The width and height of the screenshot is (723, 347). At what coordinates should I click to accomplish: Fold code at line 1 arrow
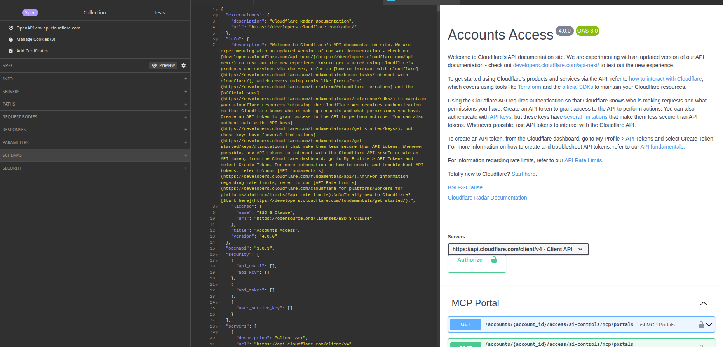click(x=217, y=9)
